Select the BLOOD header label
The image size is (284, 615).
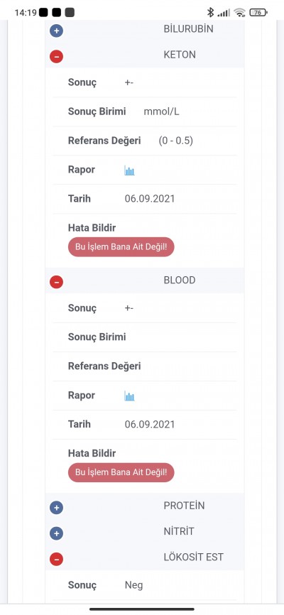tap(180, 280)
